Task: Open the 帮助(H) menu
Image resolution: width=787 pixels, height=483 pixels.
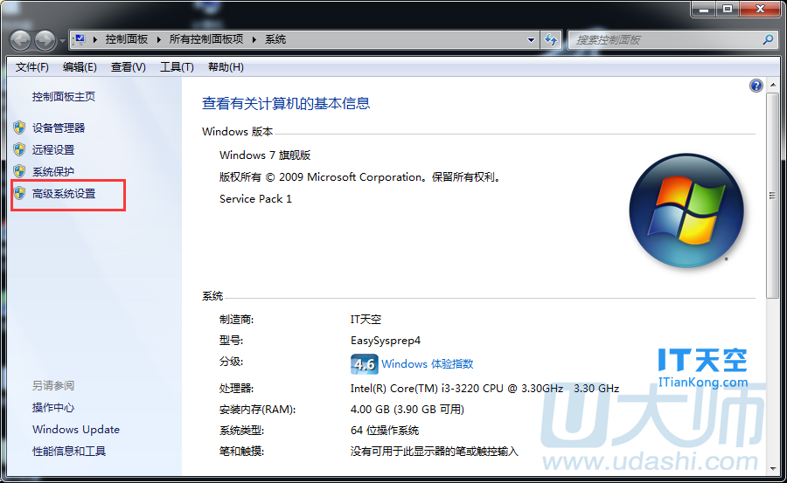Action: coord(226,67)
